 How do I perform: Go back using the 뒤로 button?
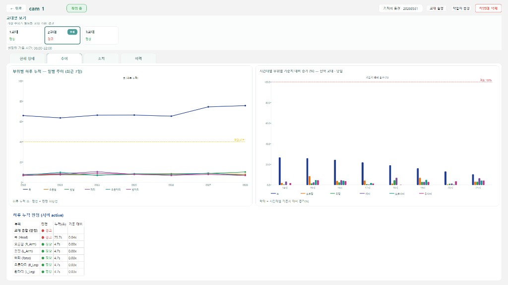click(16, 8)
